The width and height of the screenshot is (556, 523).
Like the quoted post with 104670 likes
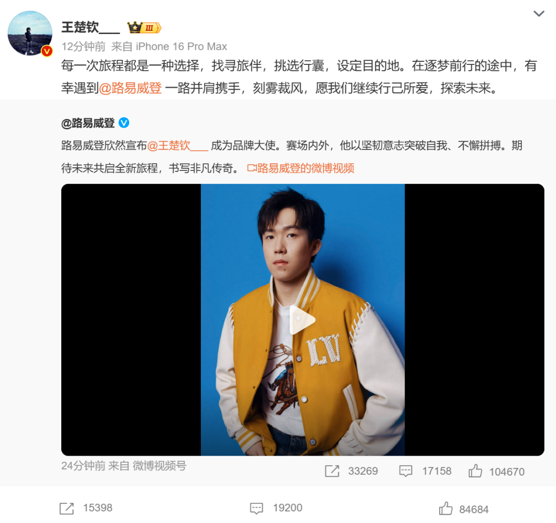[475, 471]
